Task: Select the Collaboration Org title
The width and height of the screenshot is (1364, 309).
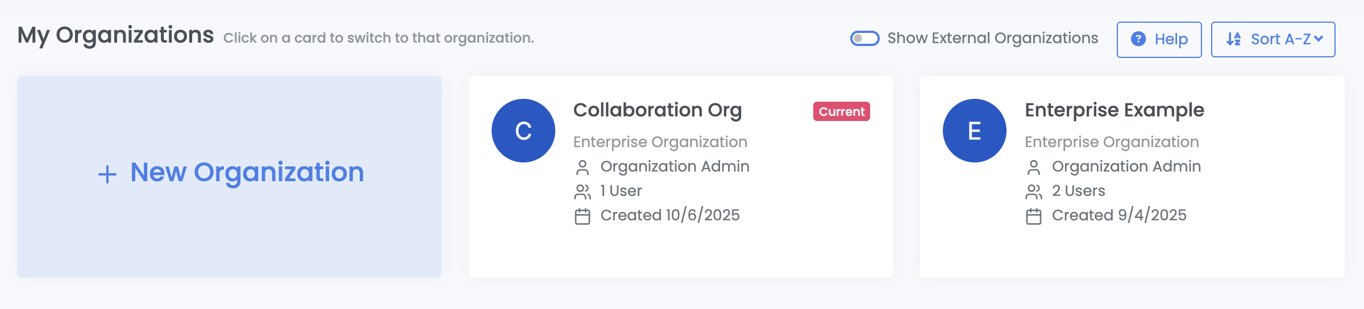Action: coord(657,110)
